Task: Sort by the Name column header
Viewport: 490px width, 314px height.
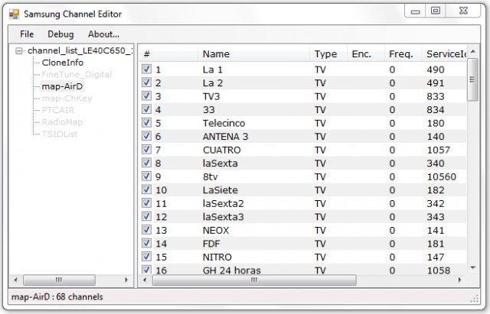Action: [x=216, y=53]
